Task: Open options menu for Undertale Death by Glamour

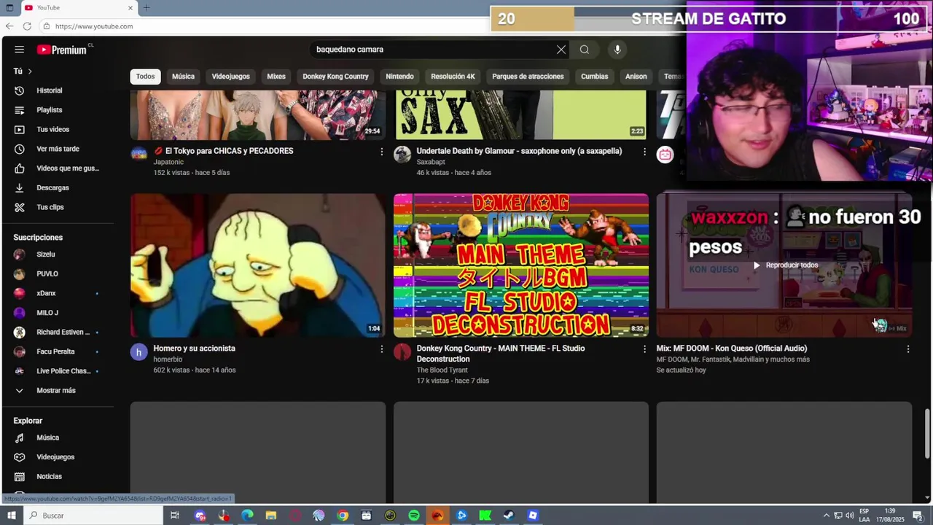Action: pos(644,152)
